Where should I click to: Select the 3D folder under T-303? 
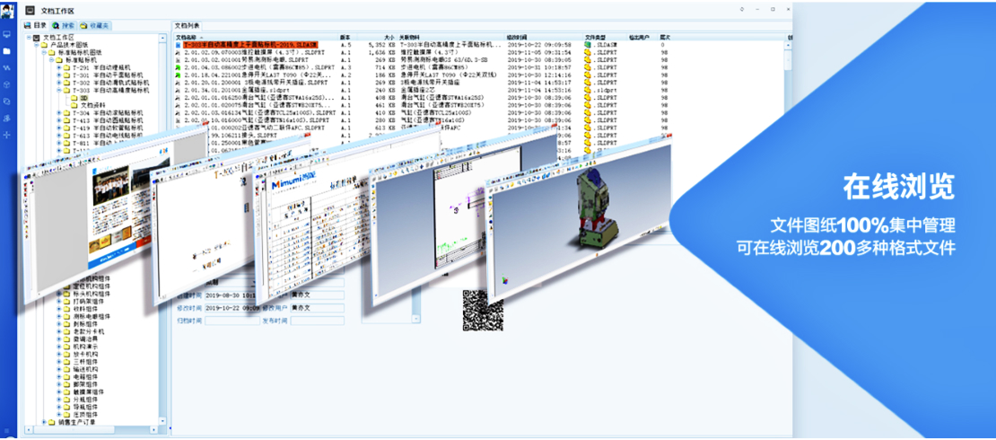[84, 98]
